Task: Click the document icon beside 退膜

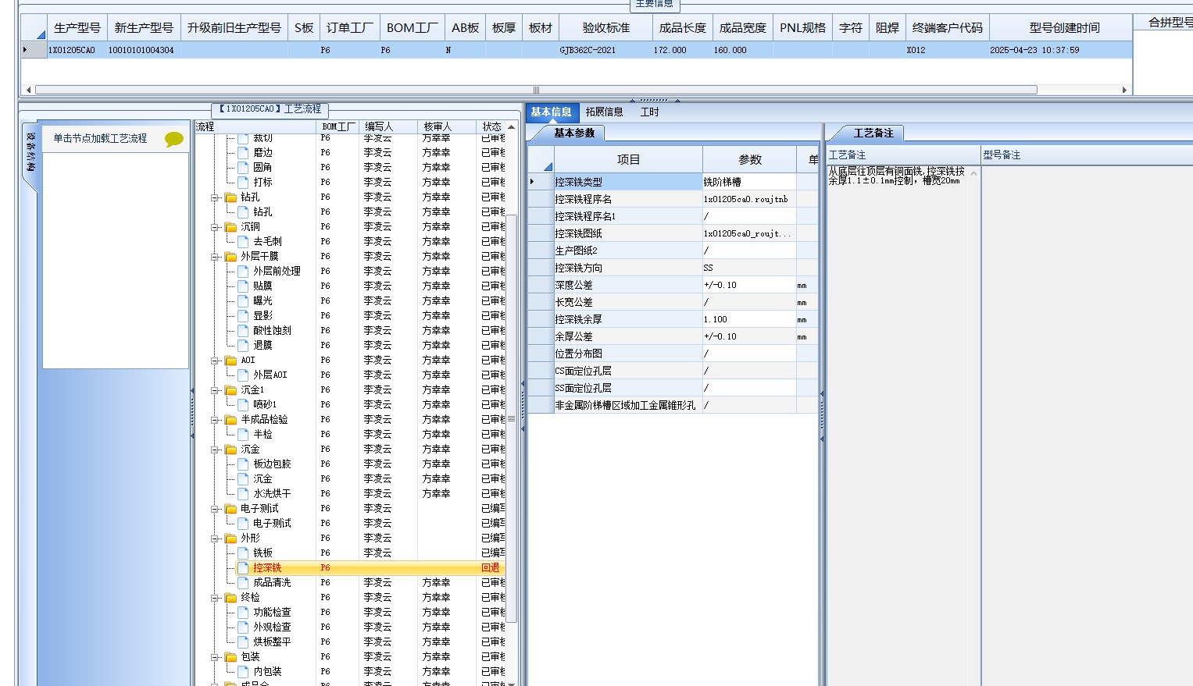Action: [x=243, y=346]
